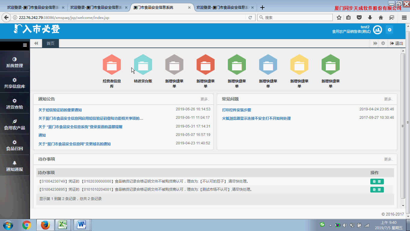Expand the 通知通报 sidebar menu
Image resolution: width=410 pixels, height=231 pixels.
click(x=15, y=166)
